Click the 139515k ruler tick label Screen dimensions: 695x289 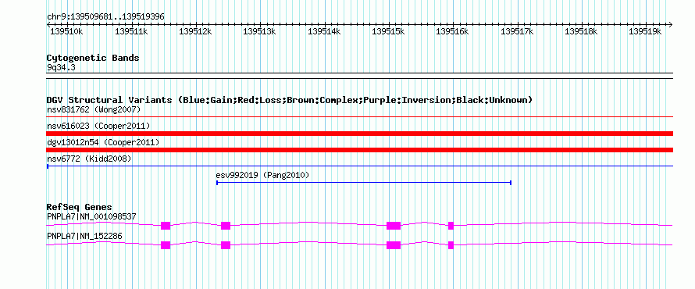(387, 31)
